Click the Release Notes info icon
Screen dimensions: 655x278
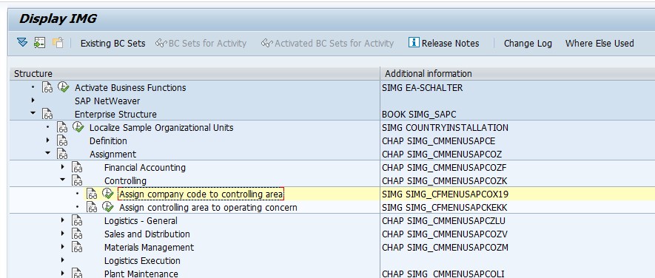point(414,43)
